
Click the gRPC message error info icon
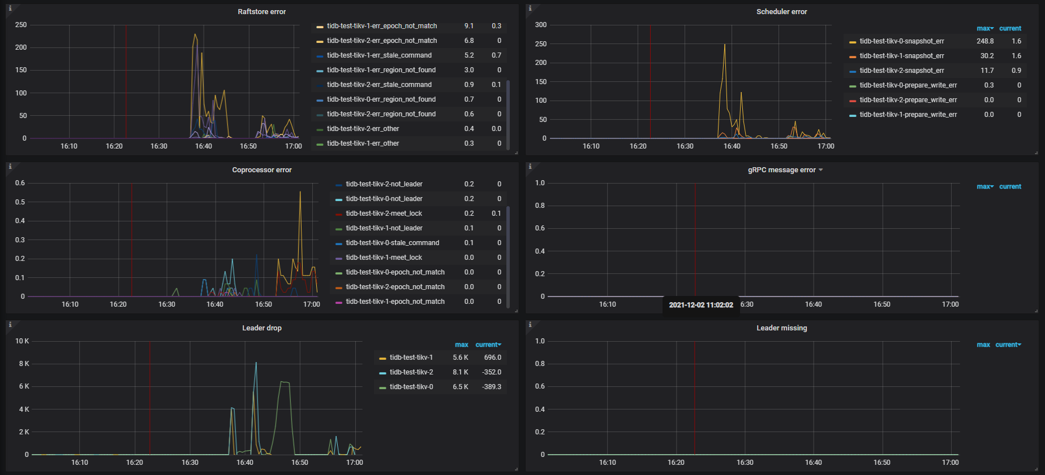point(530,167)
